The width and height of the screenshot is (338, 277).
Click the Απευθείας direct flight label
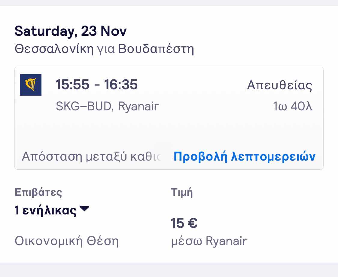coord(279,85)
